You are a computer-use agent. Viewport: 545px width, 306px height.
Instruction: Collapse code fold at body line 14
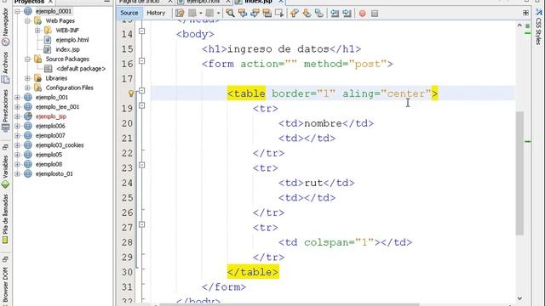click(142, 31)
